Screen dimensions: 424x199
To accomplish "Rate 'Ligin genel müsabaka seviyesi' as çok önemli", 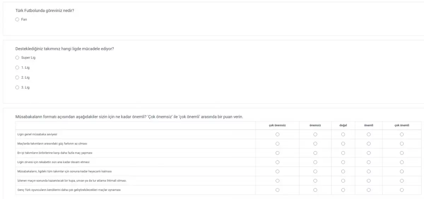I will click(x=402, y=134).
